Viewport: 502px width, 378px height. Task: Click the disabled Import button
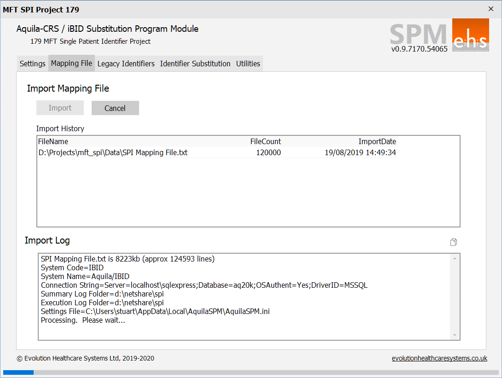click(60, 108)
